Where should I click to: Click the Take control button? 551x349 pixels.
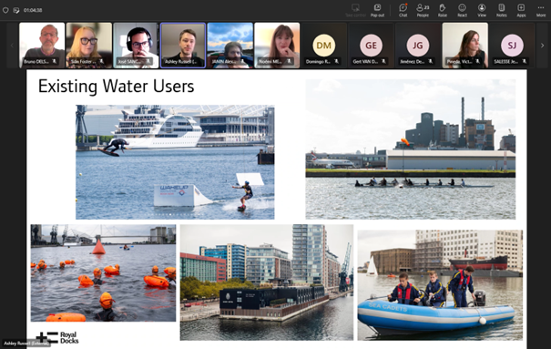(355, 10)
